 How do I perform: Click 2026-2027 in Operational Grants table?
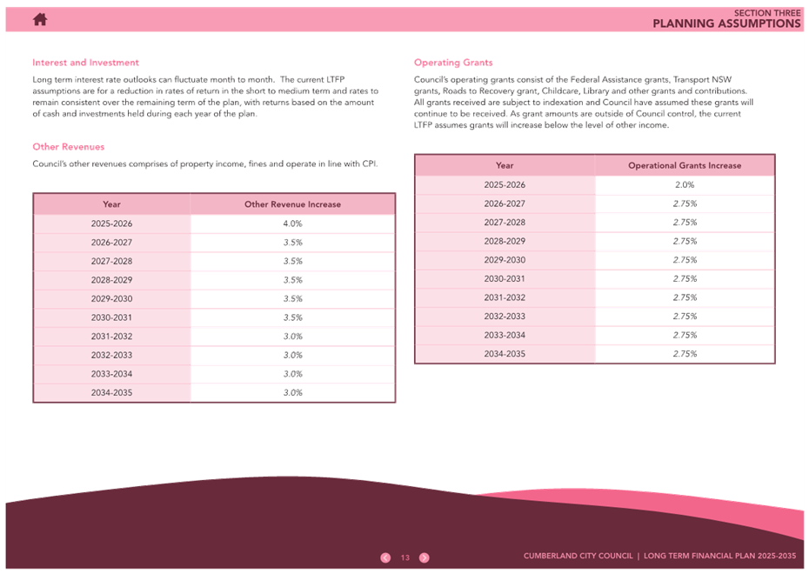click(505, 204)
